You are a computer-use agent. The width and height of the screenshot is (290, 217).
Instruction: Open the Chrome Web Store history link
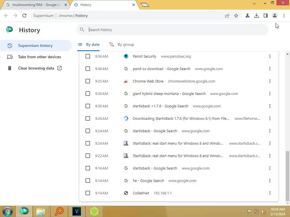pyautogui.click(x=148, y=81)
